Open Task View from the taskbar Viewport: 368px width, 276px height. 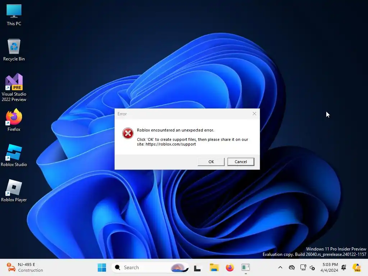coord(197,267)
